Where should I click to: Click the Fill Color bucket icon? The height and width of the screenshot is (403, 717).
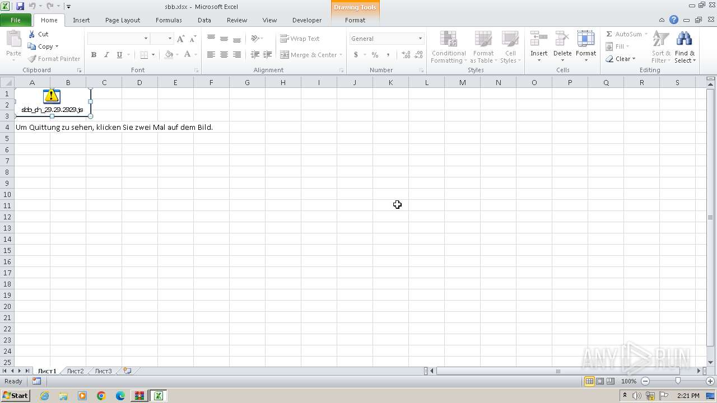169,55
